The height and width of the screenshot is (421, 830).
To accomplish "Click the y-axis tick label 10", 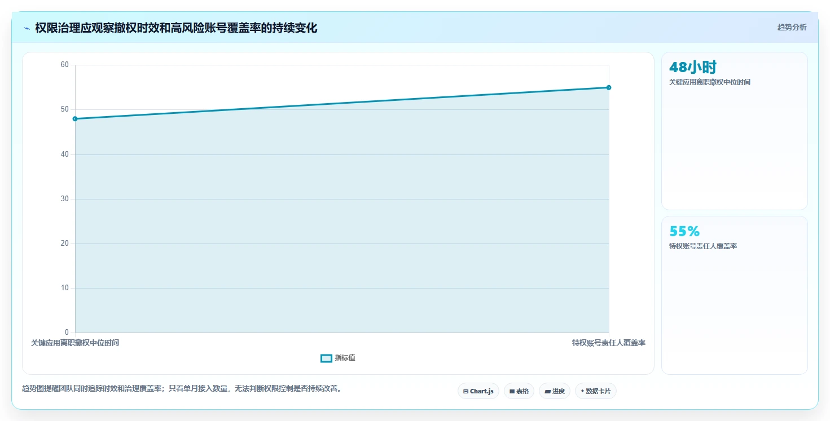I will tap(64, 288).
